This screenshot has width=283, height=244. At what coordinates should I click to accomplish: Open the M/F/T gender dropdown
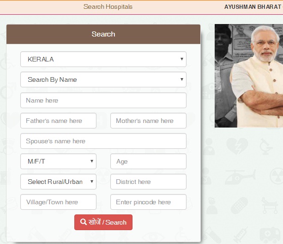[x=58, y=161]
